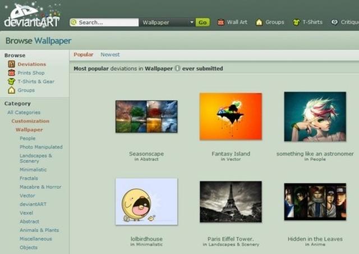Choose Vector subcategory in sidebar
359x254 pixels.
(27, 196)
